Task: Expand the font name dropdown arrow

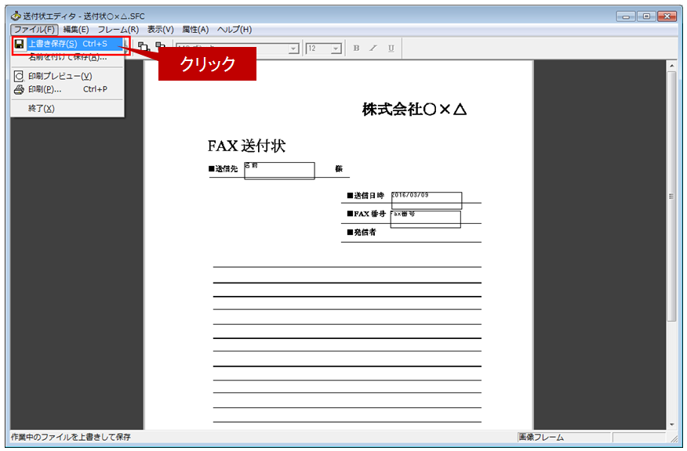Action: click(293, 49)
